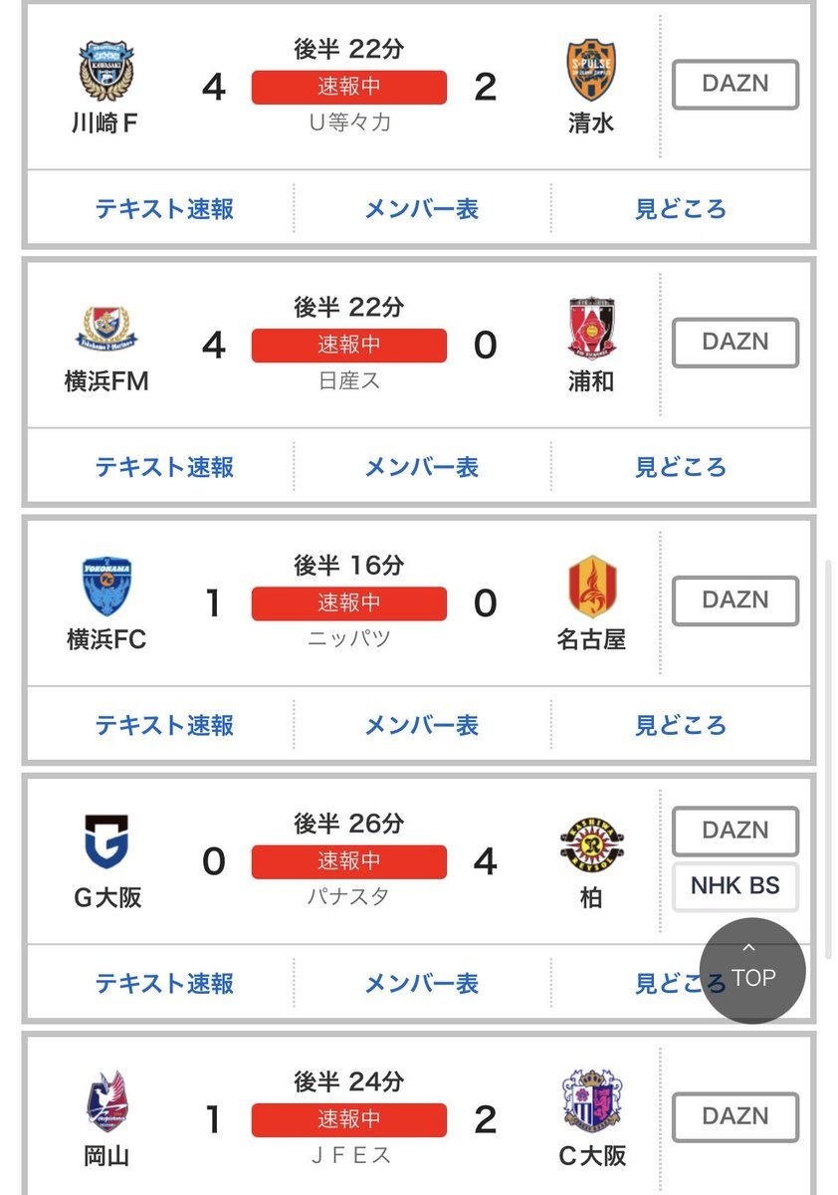Viewport: 838px width, 1195px height.
Task: Click the Shimizu S-Pulse team crest
Action: (x=591, y=71)
